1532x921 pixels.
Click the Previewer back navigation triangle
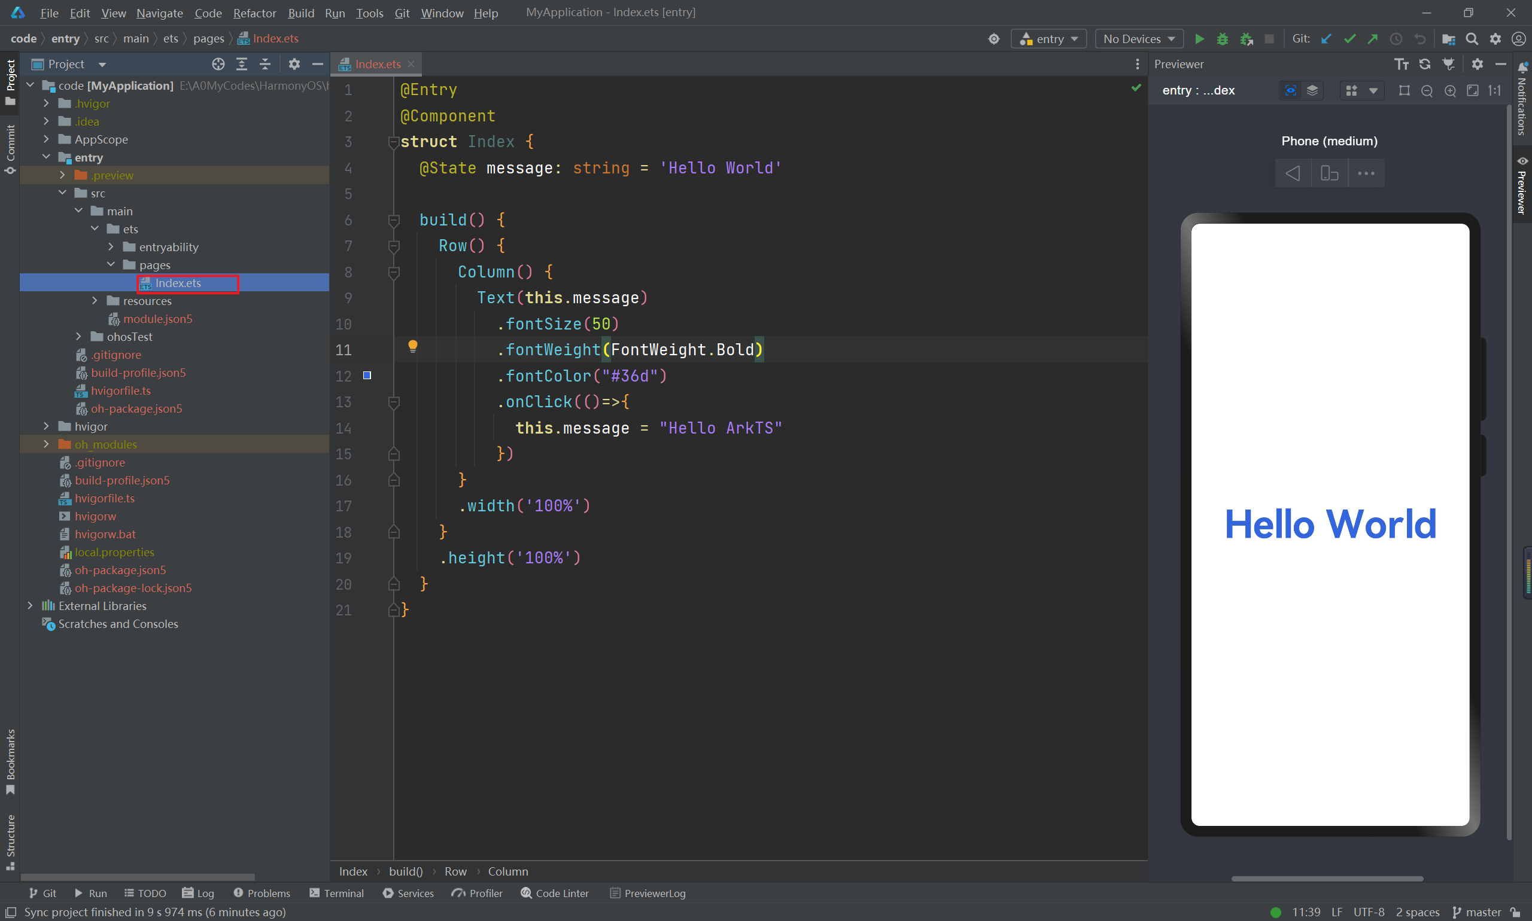1293,173
